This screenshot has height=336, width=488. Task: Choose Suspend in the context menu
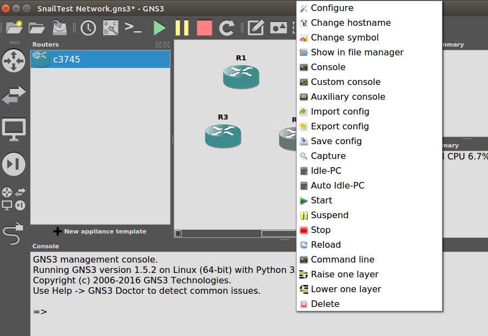pyautogui.click(x=370, y=215)
